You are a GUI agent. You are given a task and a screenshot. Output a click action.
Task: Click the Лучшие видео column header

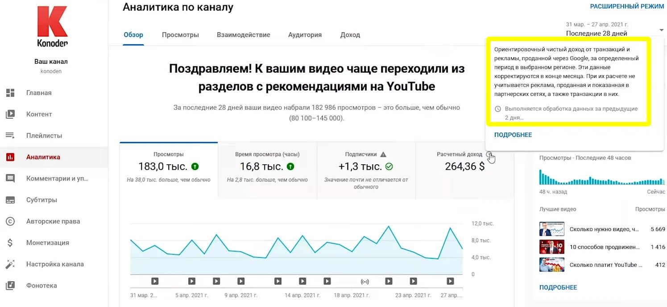coord(558,209)
